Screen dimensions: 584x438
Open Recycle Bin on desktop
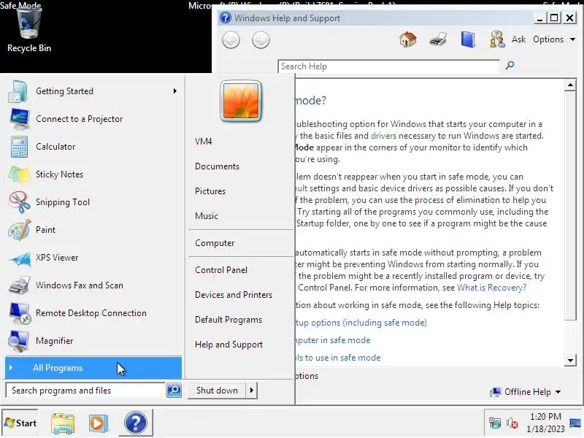29,31
